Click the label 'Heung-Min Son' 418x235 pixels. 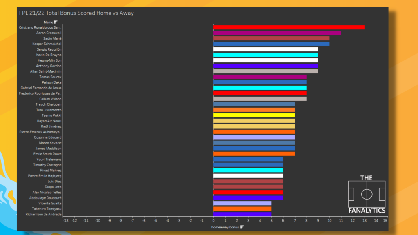point(49,60)
